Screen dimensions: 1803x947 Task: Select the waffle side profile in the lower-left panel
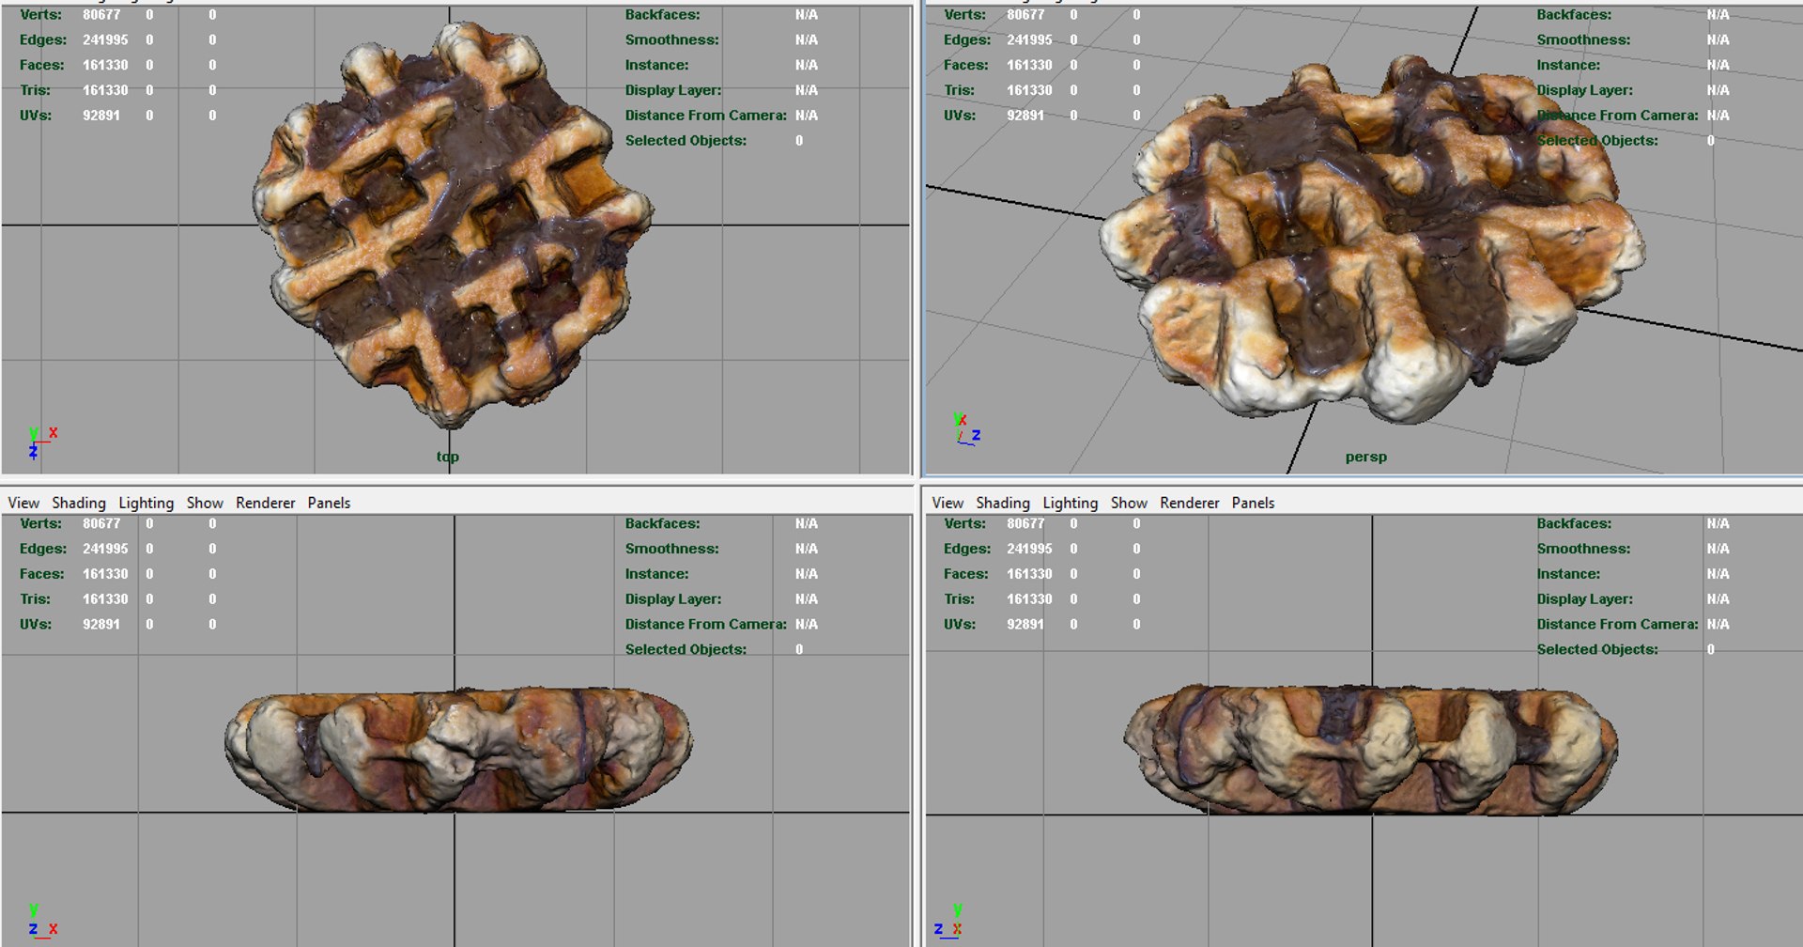click(458, 750)
